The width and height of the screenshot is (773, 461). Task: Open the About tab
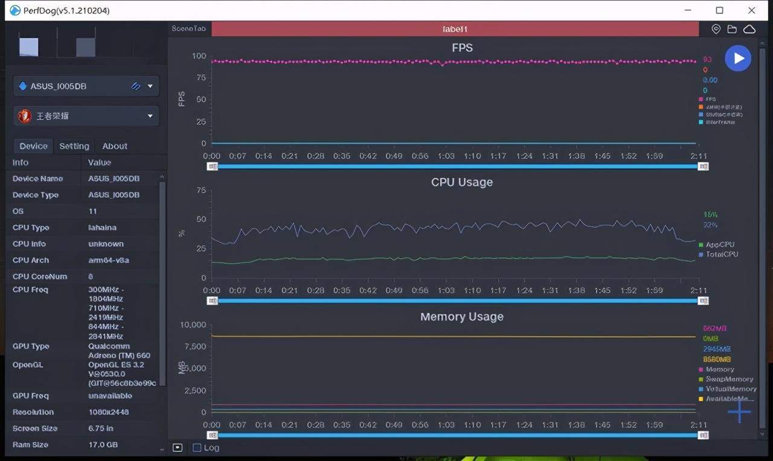pos(115,146)
